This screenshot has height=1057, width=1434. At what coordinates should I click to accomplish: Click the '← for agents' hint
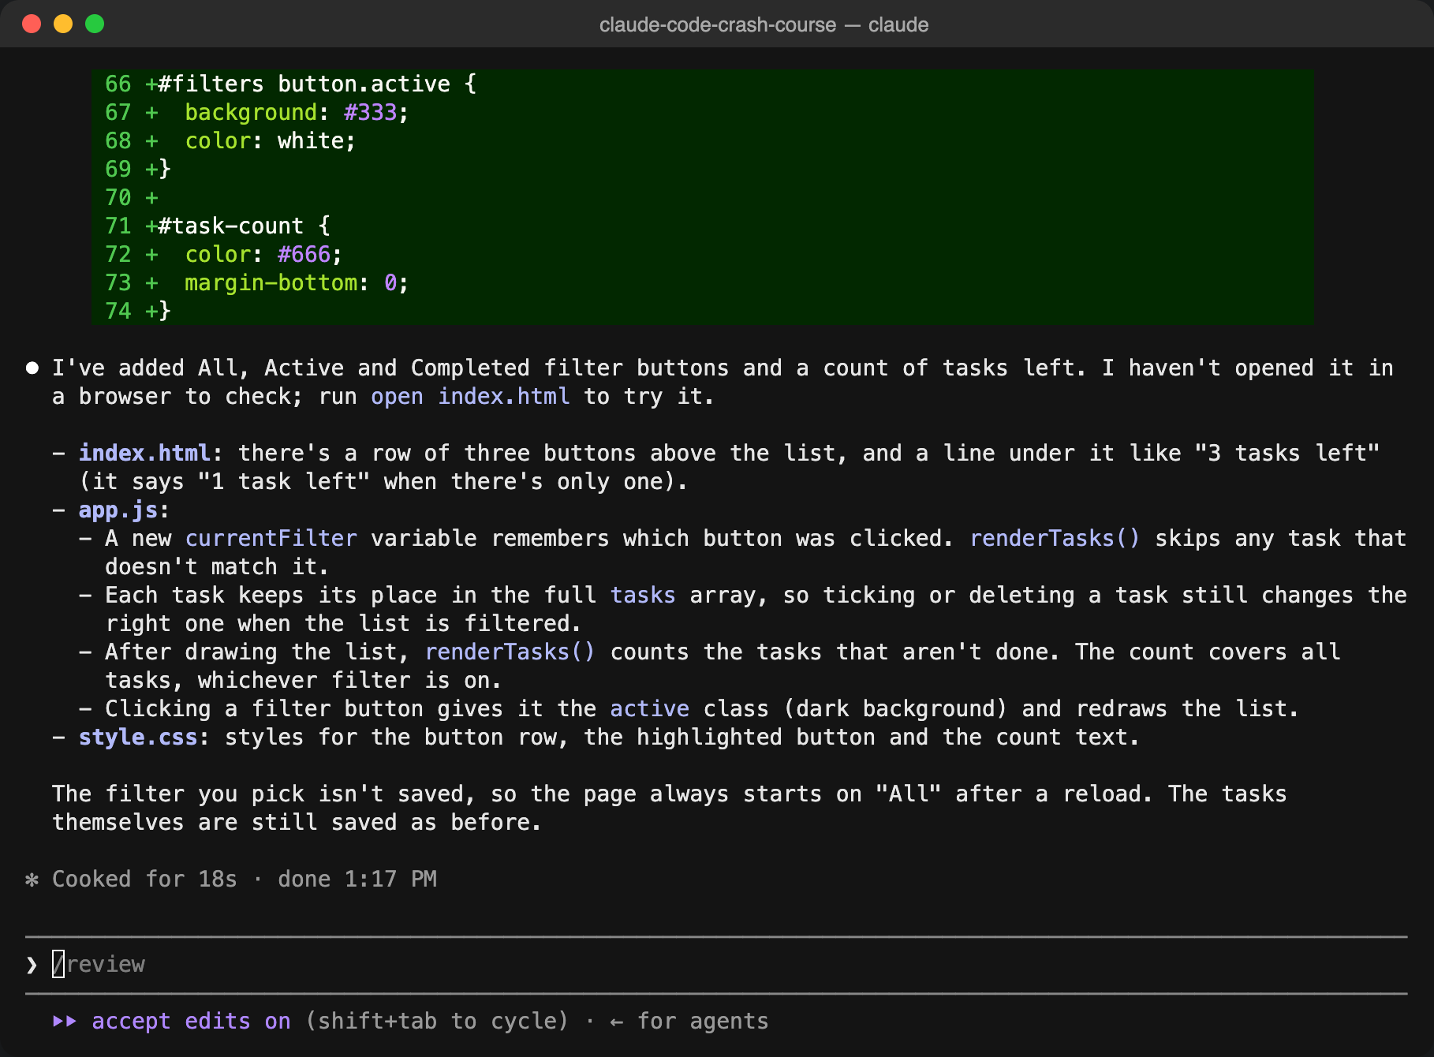coord(689,1021)
